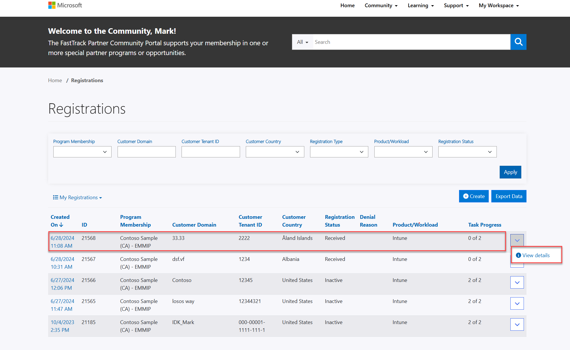
Task: Sort by Created On column
Action: 60,221
